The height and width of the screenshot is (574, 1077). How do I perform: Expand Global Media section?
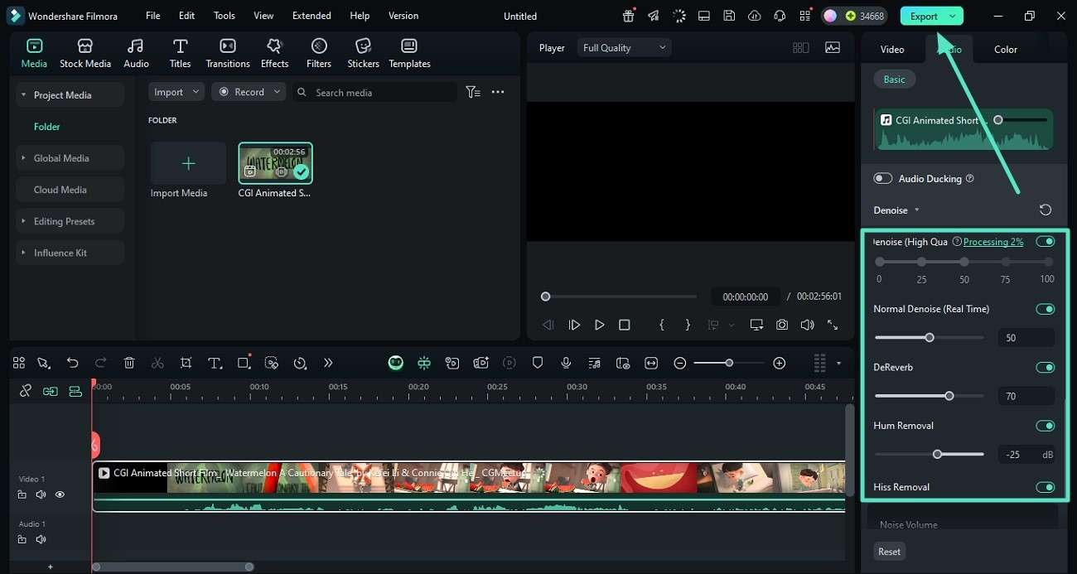tap(23, 158)
